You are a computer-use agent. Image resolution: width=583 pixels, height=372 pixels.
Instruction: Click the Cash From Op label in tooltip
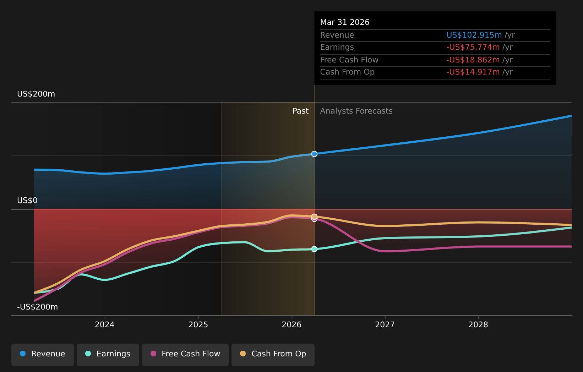[x=347, y=72]
